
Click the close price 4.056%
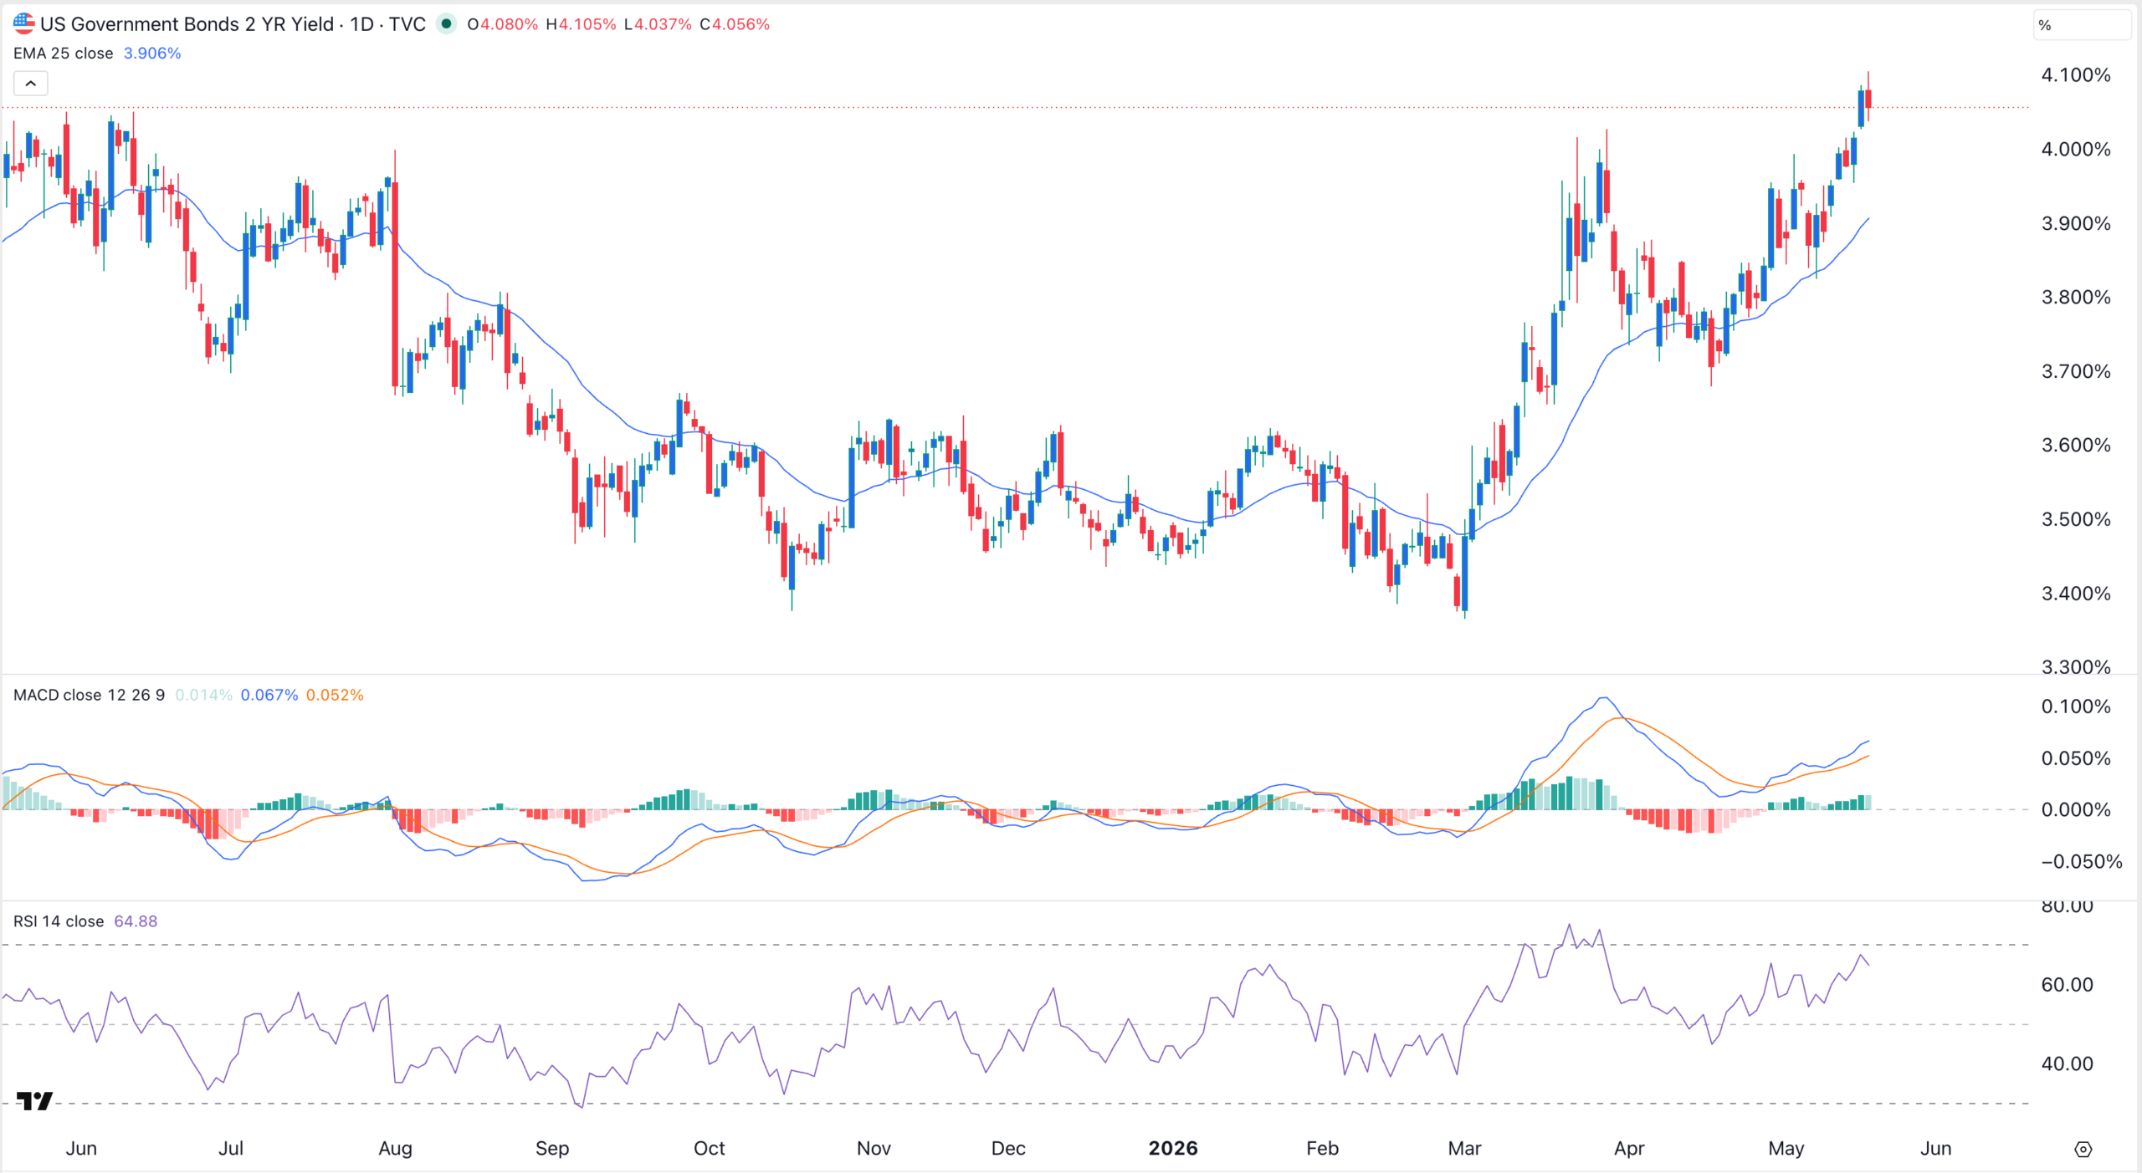point(740,24)
